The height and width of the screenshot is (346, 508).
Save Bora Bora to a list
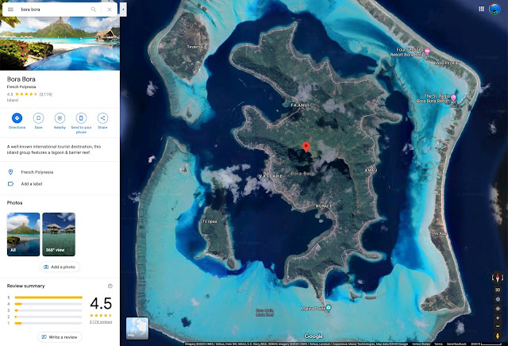(38, 118)
